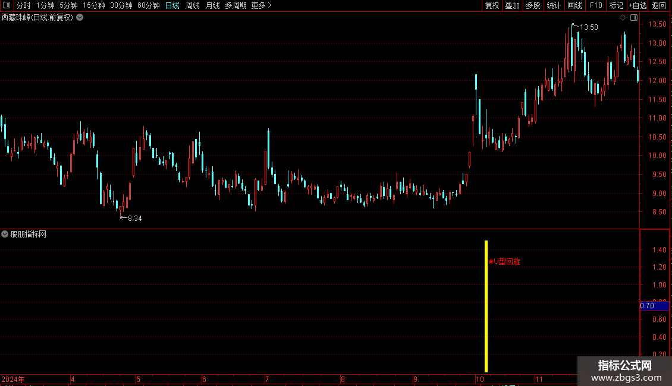Open 多周期 multi-period view
The height and width of the screenshot is (386, 672).
[235, 5]
